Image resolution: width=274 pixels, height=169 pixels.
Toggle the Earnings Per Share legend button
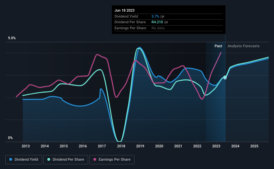pos(112,160)
